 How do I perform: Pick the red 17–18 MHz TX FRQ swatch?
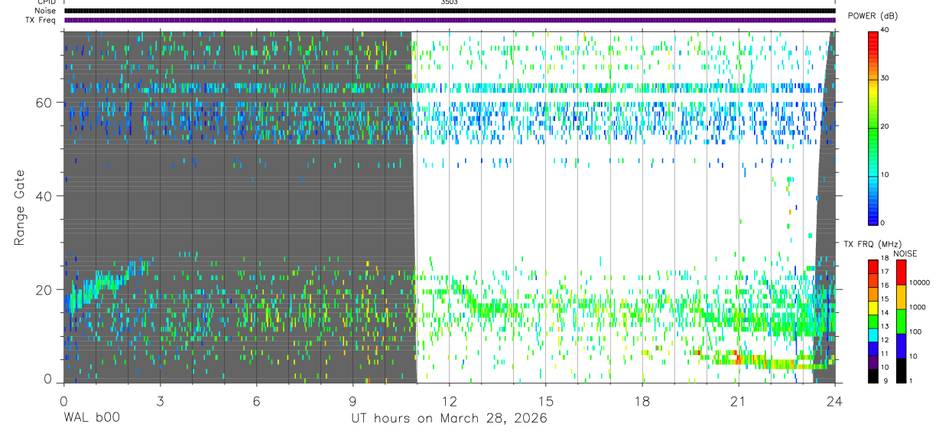(x=873, y=267)
